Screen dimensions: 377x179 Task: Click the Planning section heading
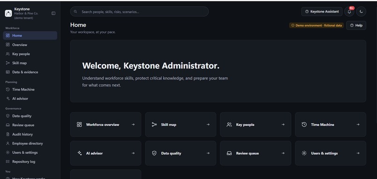(x=11, y=82)
